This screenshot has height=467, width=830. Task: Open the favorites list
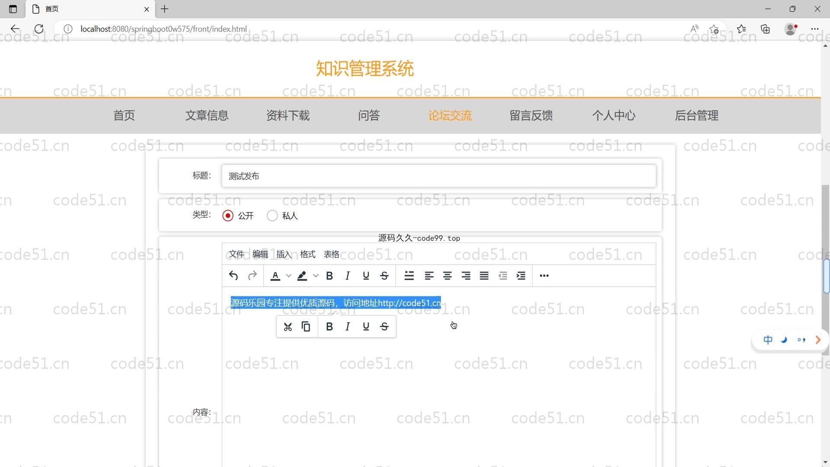[741, 29]
